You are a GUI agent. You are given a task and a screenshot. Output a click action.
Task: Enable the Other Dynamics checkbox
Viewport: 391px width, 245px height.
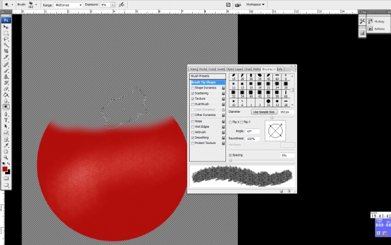(192, 115)
